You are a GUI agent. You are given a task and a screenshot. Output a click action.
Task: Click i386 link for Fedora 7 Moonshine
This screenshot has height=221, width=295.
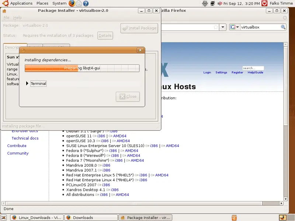coord(119,161)
